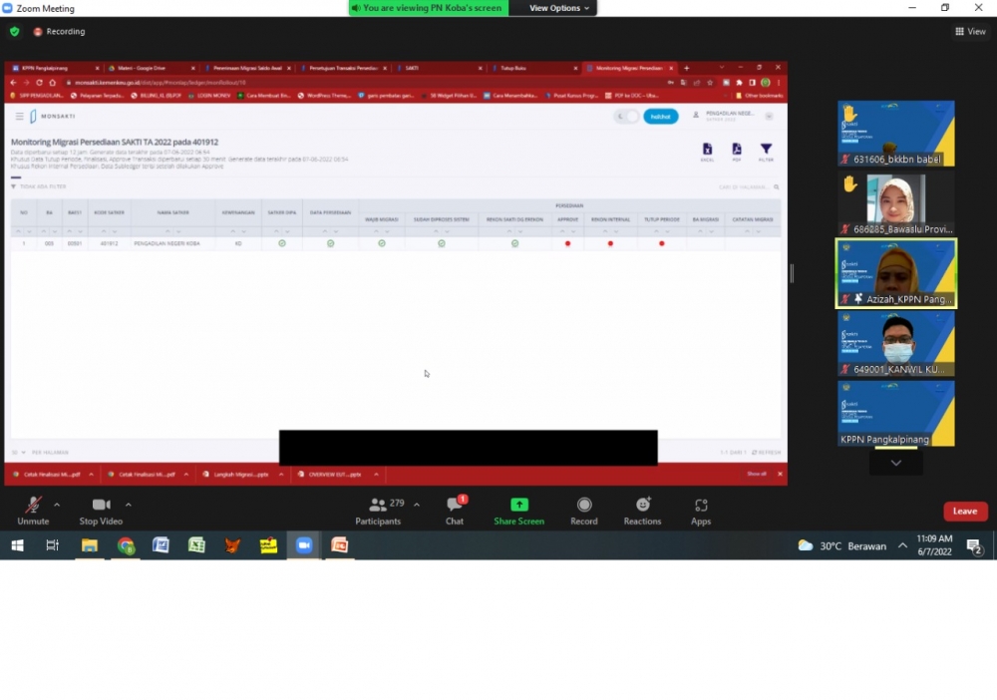Expand video options arrow next to Stop Video
This screenshot has height=700, width=997.
(x=129, y=505)
